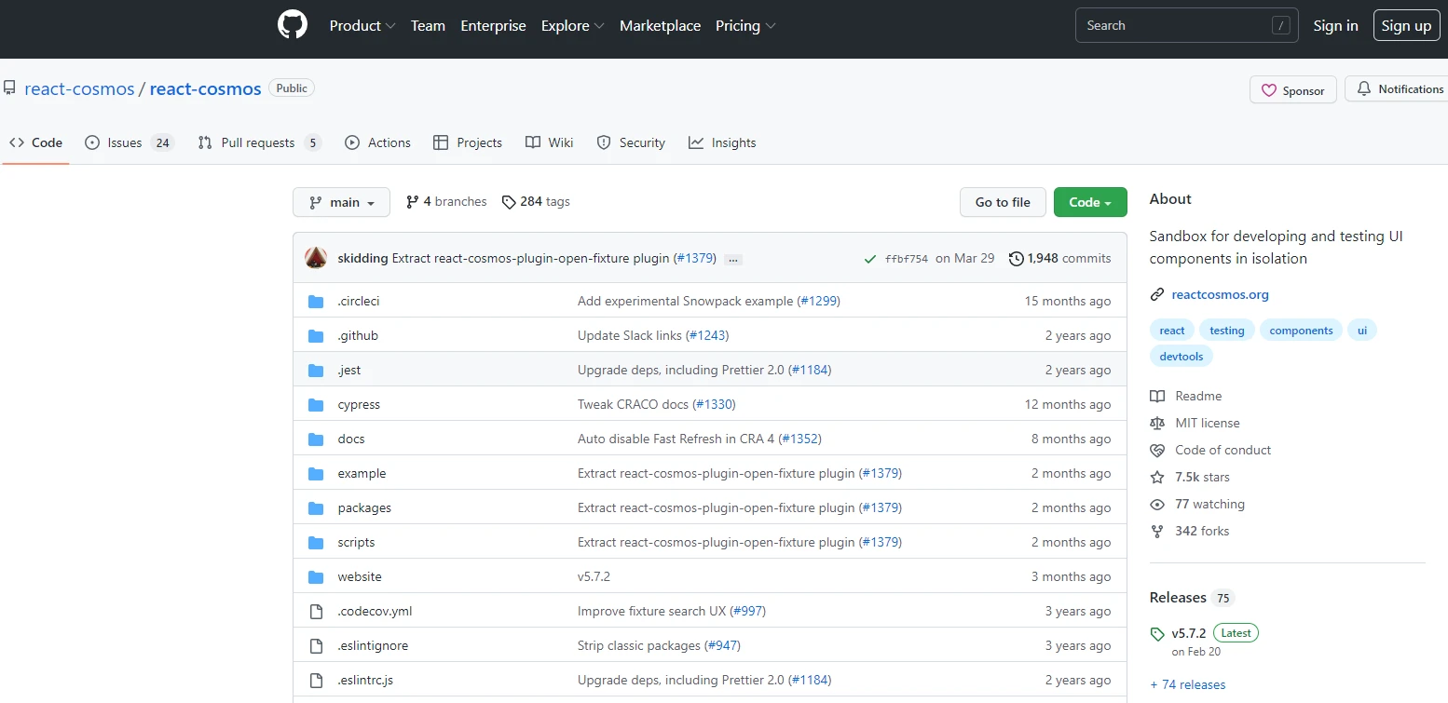The width and height of the screenshot is (1448, 703).
Task: Click the file icon for .codecov.yml
Action: click(316, 612)
